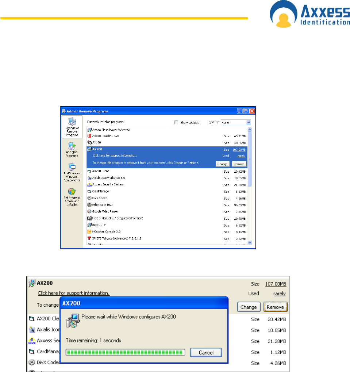
Task: Select i-Catcher Console 3.0 entry
Action: click(107, 231)
